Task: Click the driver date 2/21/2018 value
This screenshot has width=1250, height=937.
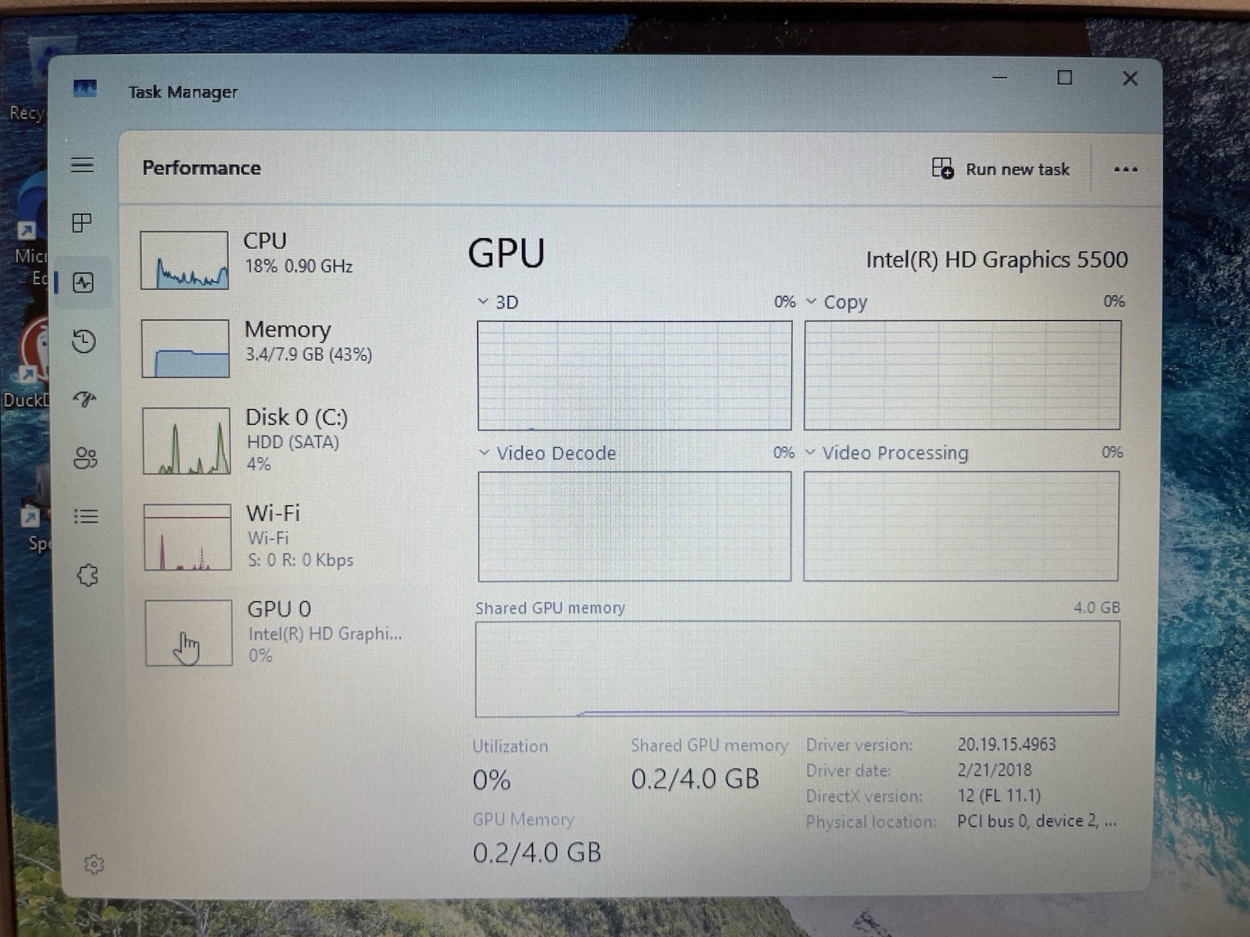Action: tap(994, 770)
